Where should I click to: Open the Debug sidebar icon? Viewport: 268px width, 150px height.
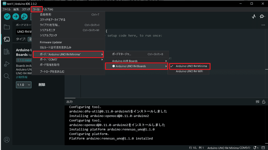coord(7,64)
